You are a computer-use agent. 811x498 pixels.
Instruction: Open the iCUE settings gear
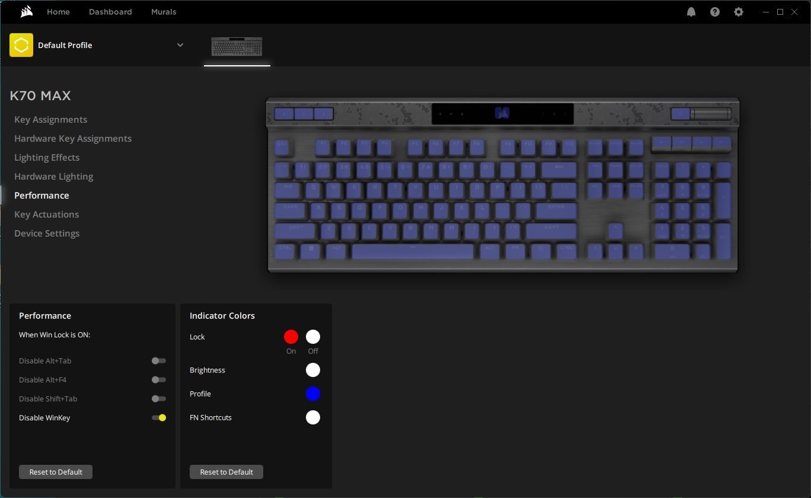tap(739, 12)
